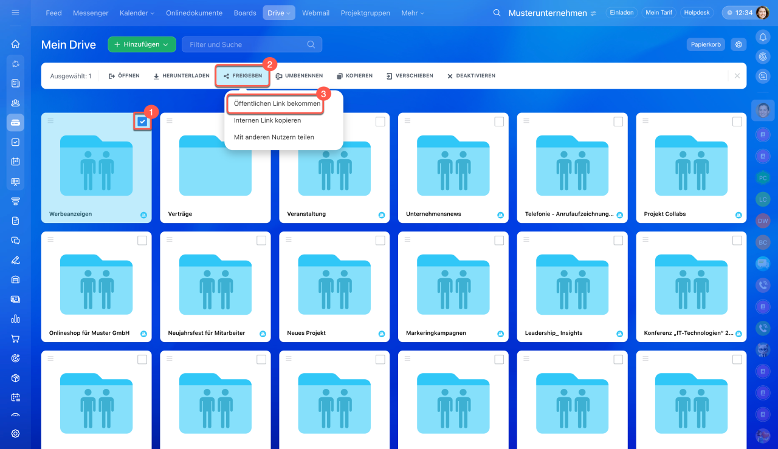This screenshot has height=449, width=778.
Task: Expand the Drive dropdown in the top navigation
Action: point(279,13)
